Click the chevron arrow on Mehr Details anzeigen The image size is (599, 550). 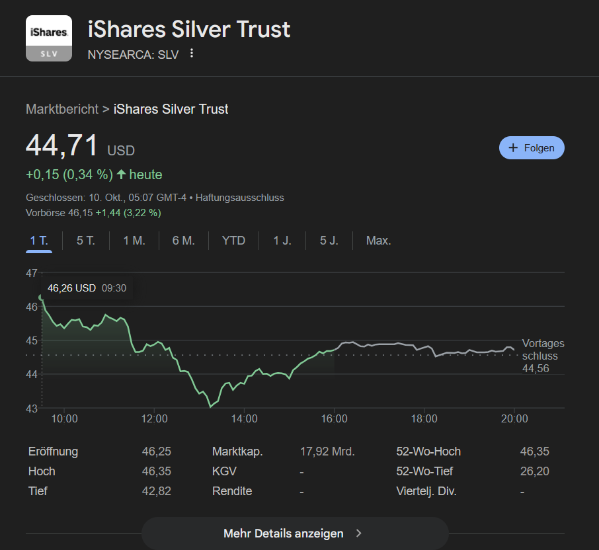click(358, 533)
